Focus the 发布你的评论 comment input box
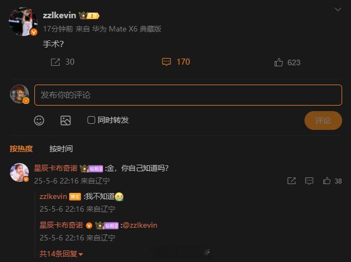351x262 pixels. 188,95
